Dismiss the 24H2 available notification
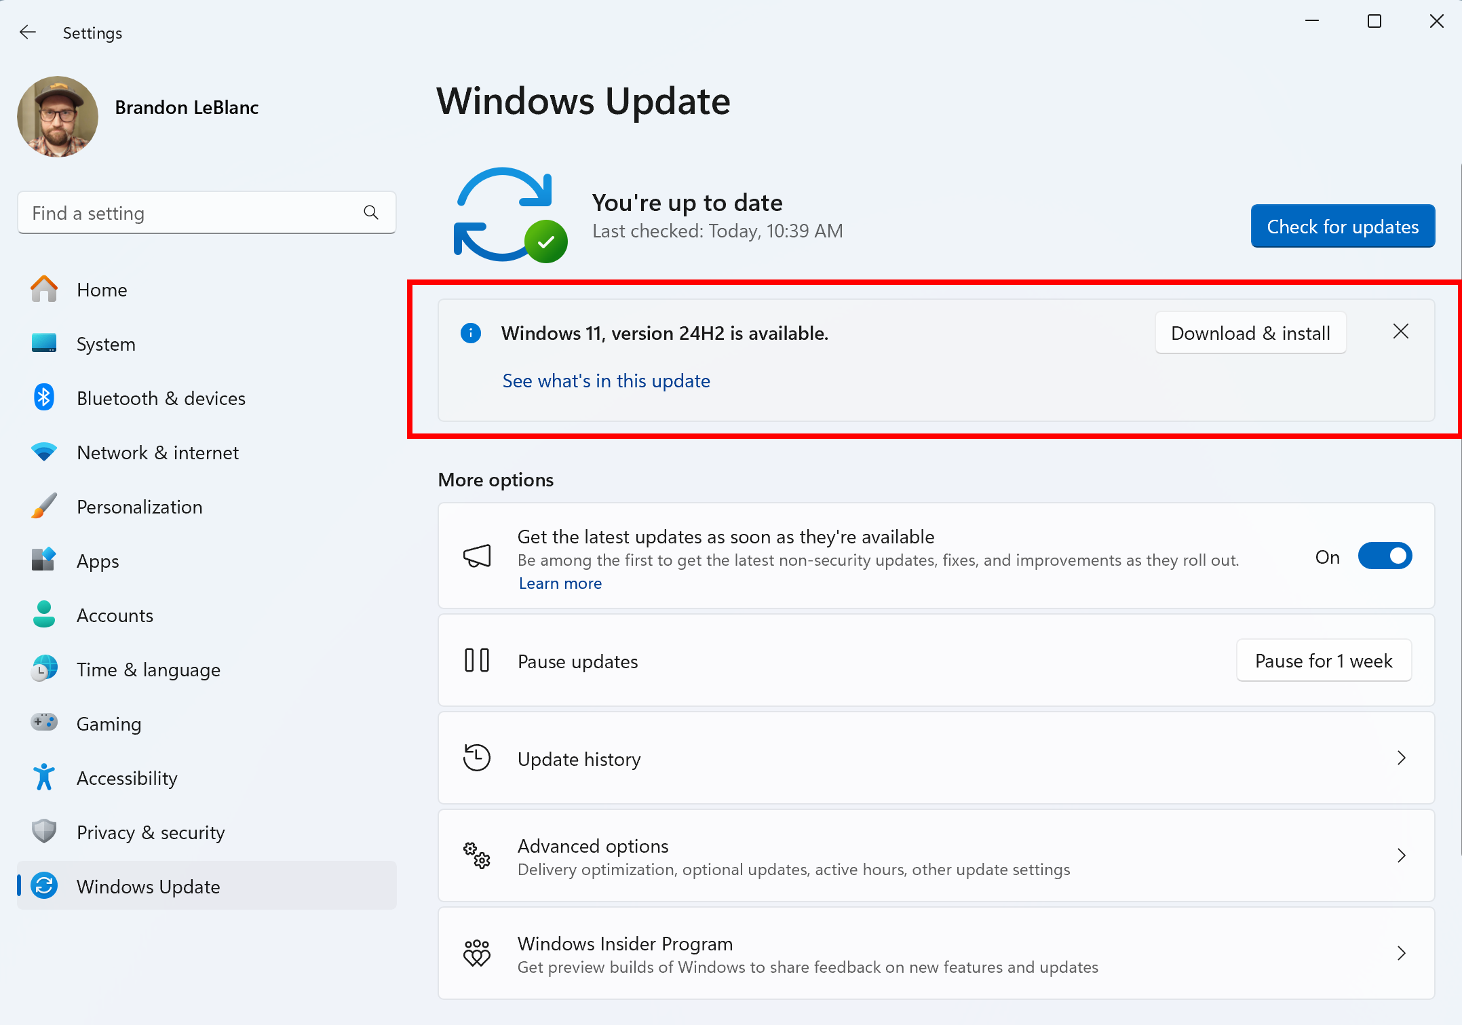Viewport: 1462px width, 1025px height. pyautogui.click(x=1401, y=332)
